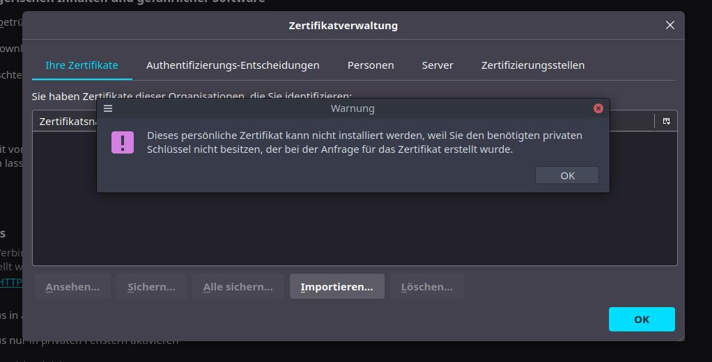The image size is (712, 362).
Task: Click the purple exclamation warning icon
Action: tap(123, 142)
